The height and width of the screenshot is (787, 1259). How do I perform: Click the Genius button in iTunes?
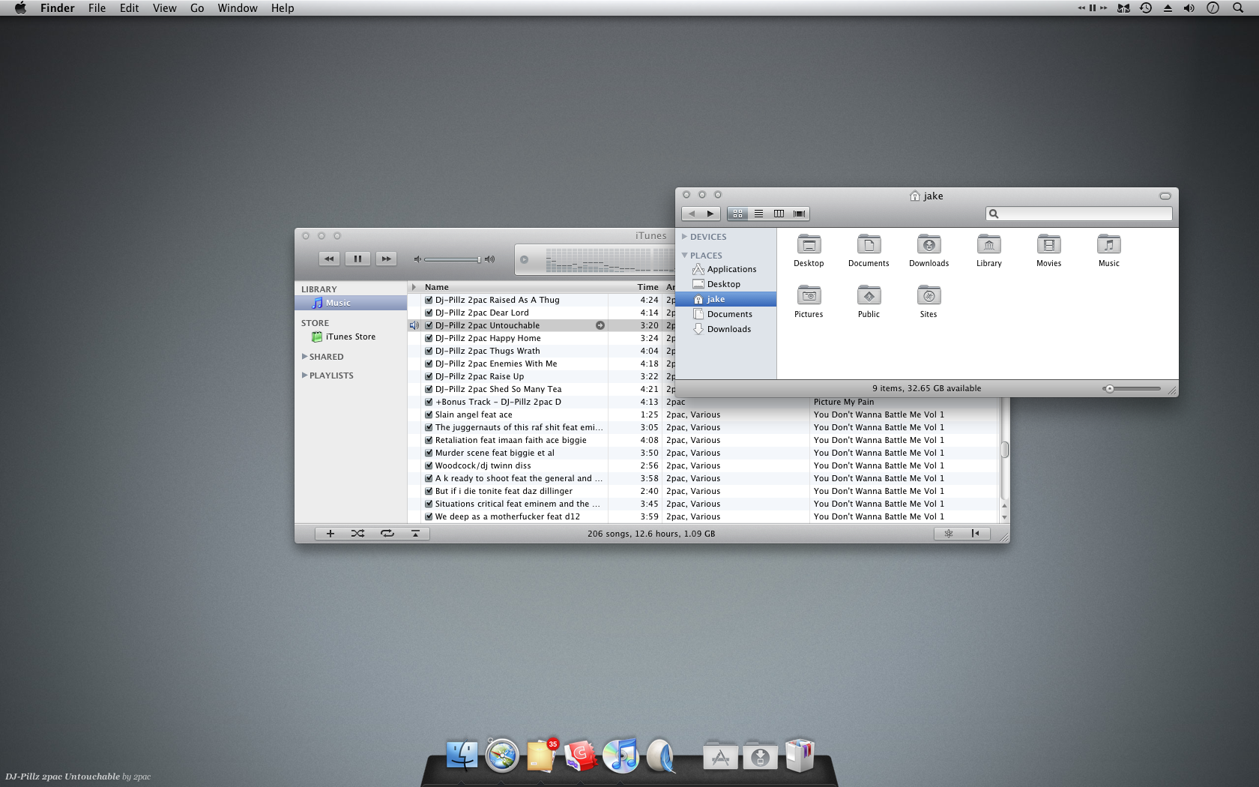click(x=948, y=534)
